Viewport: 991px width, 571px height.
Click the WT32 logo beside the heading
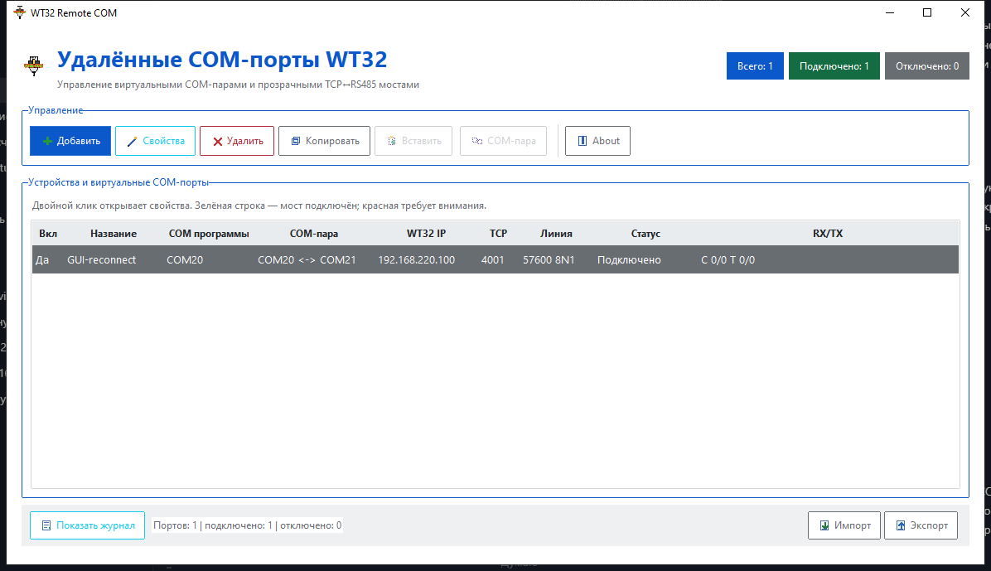coord(33,65)
